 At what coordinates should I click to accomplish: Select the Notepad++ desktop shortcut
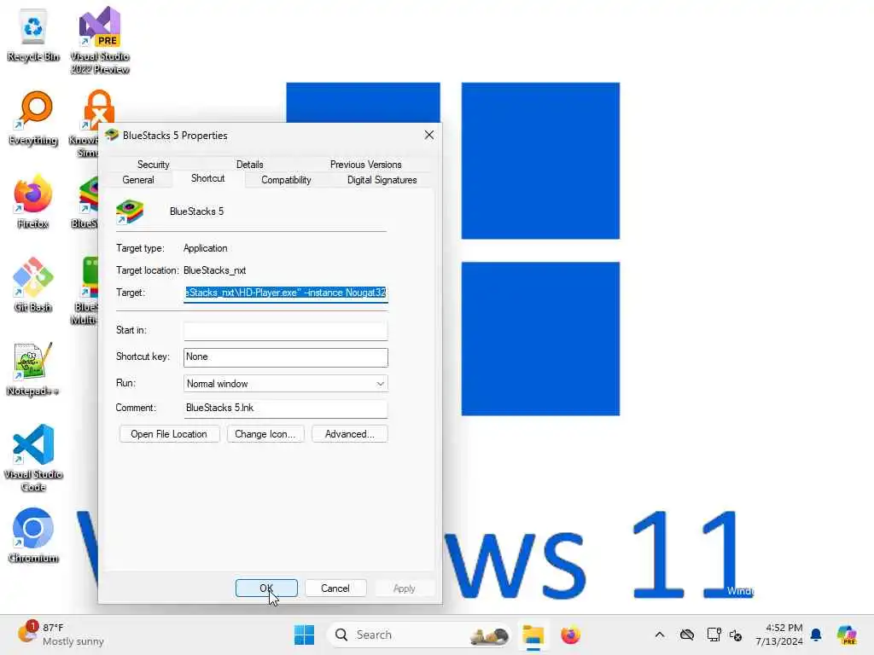tap(33, 369)
